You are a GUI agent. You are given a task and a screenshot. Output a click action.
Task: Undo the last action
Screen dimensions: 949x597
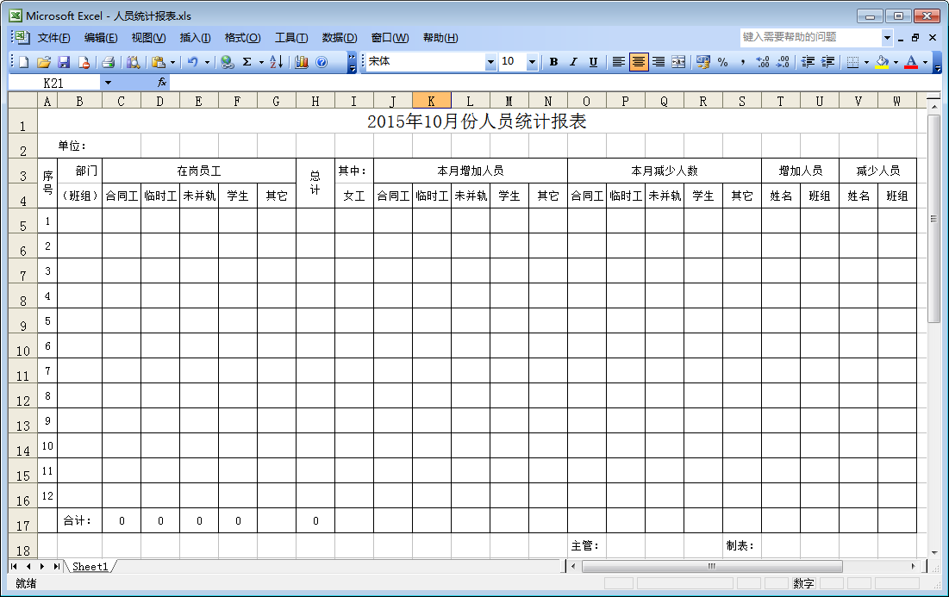[192, 62]
